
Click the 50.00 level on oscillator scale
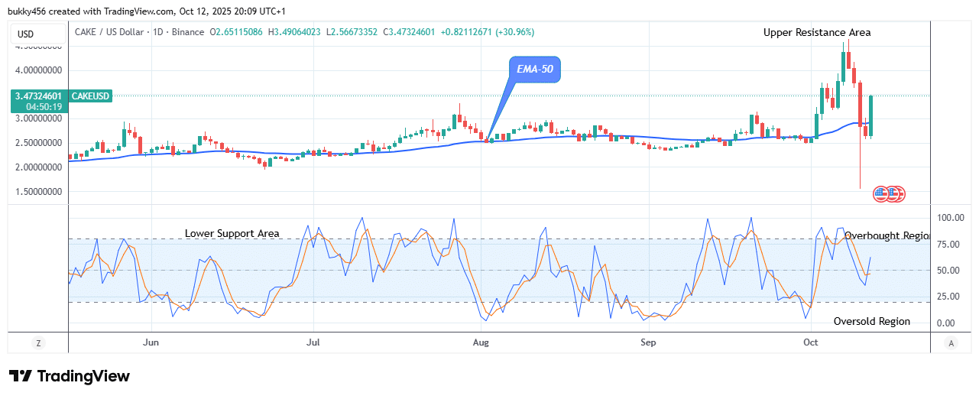click(950, 271)
